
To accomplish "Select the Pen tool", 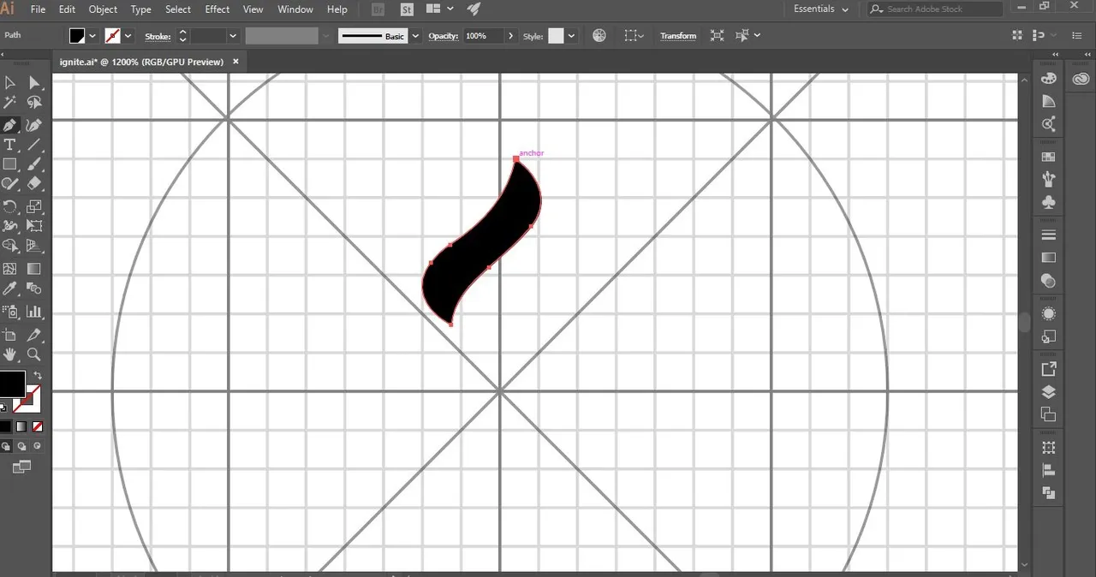I will (10, 126).
